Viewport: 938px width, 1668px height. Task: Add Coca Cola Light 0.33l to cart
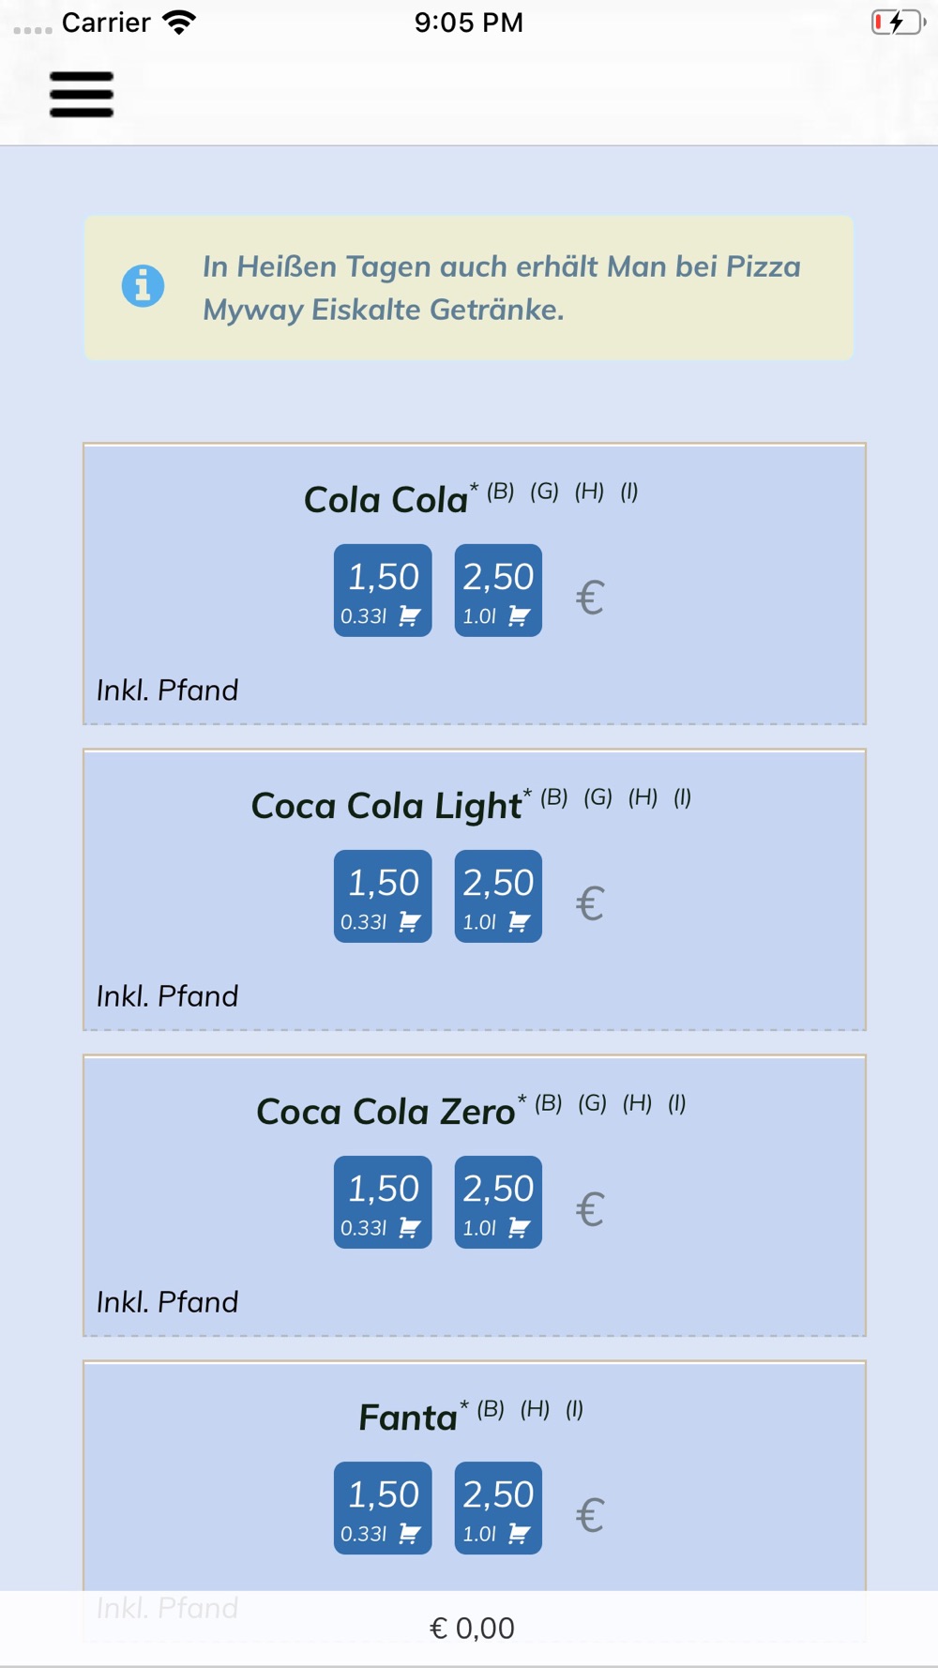click(383, 896)
